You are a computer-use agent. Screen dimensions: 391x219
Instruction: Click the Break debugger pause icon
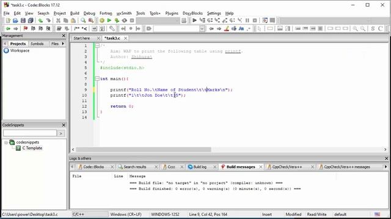tap(247, 20)
